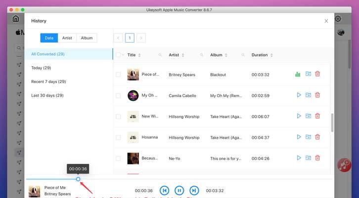Tick the checkbox for Hosanna
The image size is (359, 198).
coord(118,138)
